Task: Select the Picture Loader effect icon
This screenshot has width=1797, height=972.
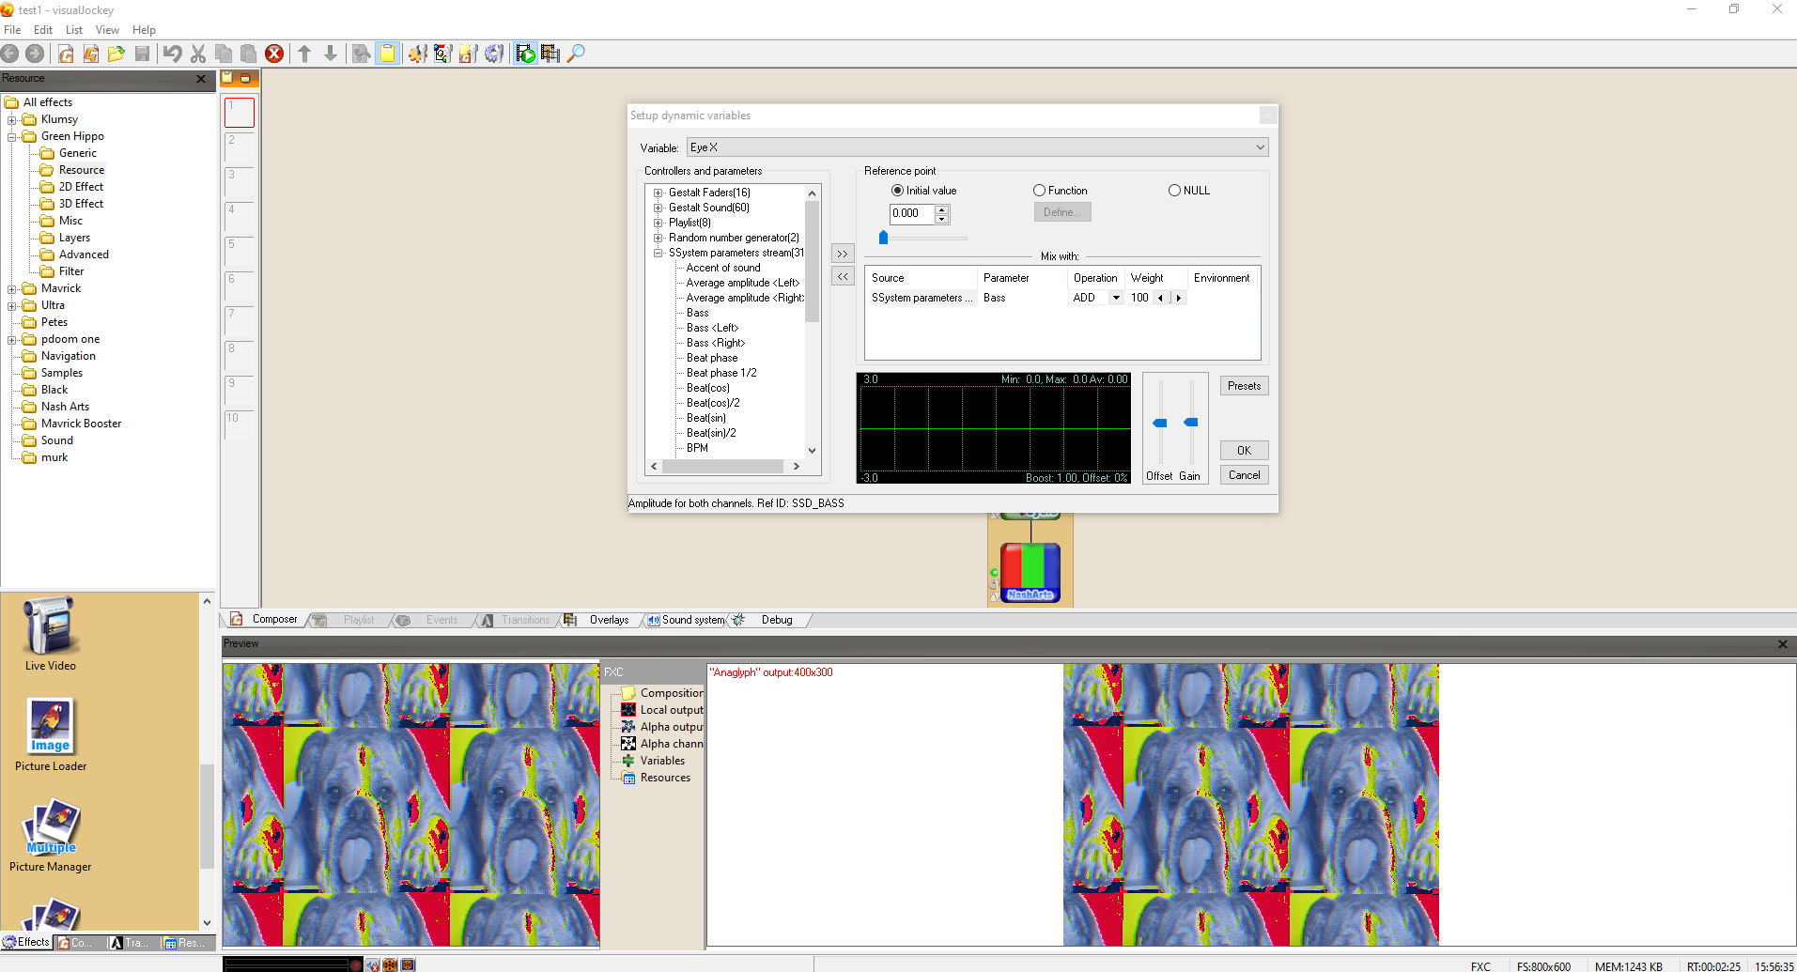Action: coord(50,726)
